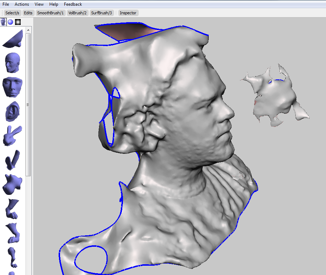Open the Actions menu

21,4
